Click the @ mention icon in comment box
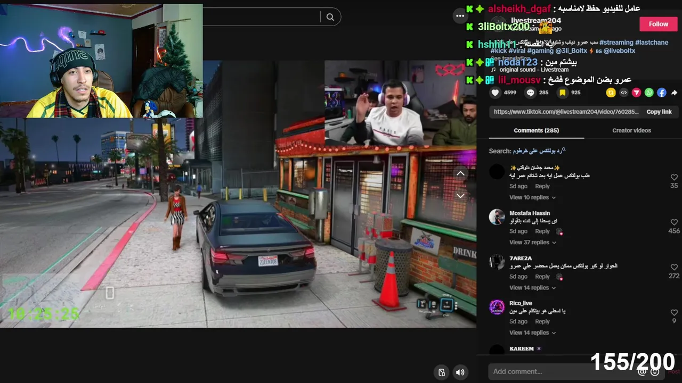Viewport: 682px width, 383px height. pyautogui.click(x=642, y=371)
